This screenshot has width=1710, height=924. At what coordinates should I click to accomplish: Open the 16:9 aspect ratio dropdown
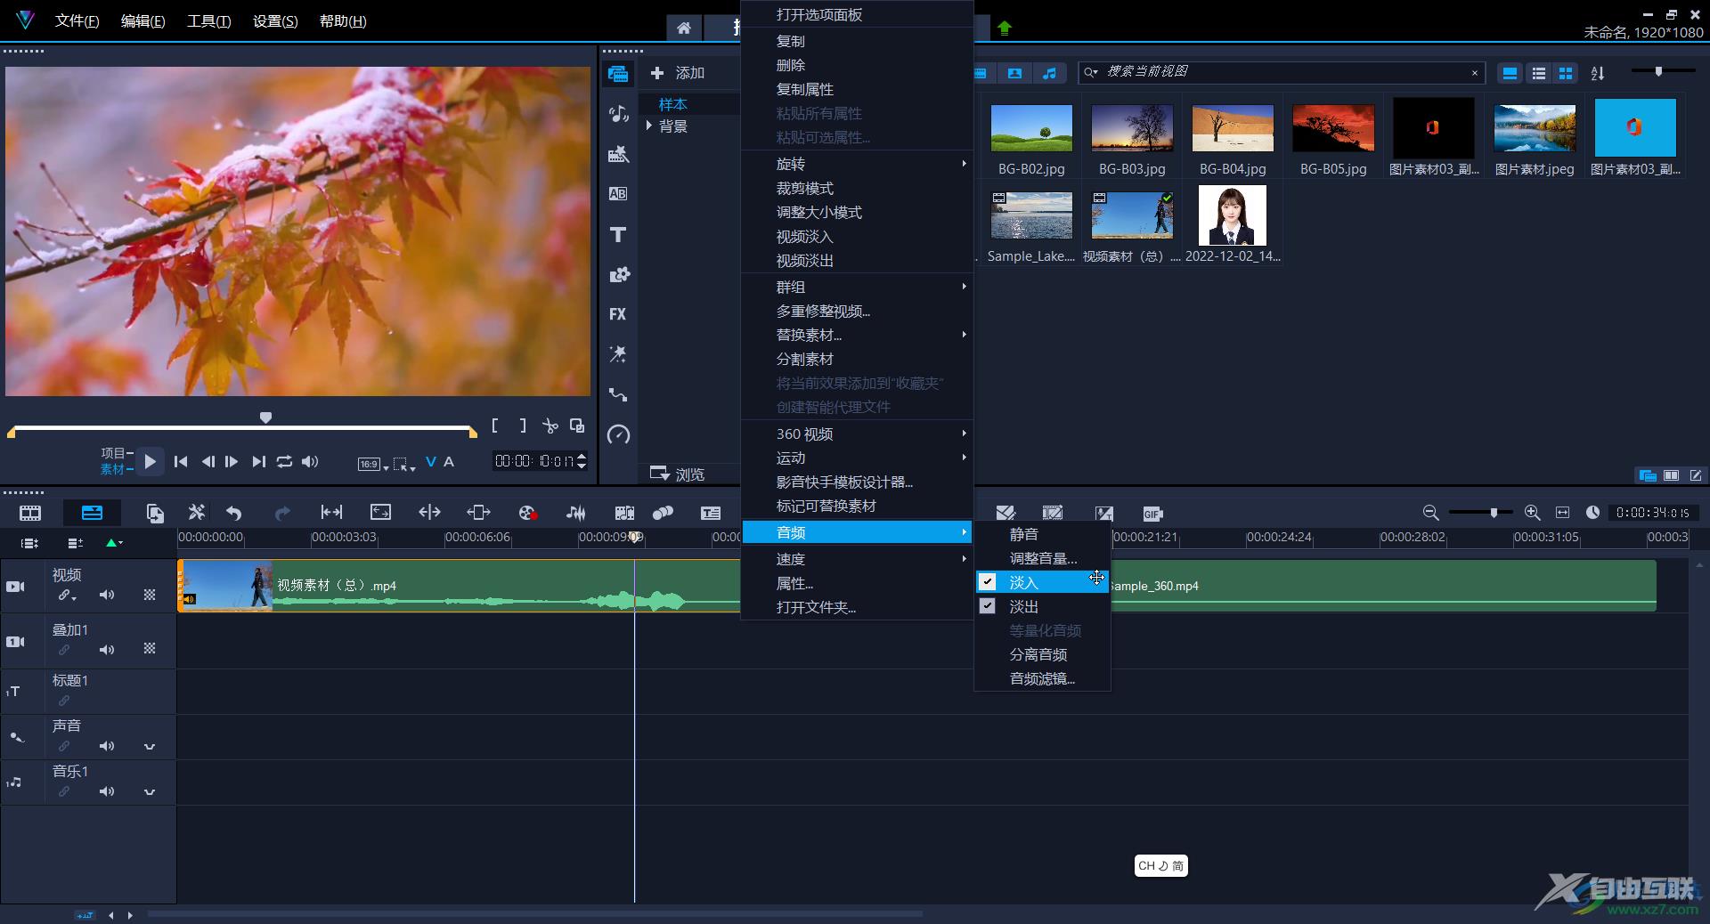[x=373, y=464]
